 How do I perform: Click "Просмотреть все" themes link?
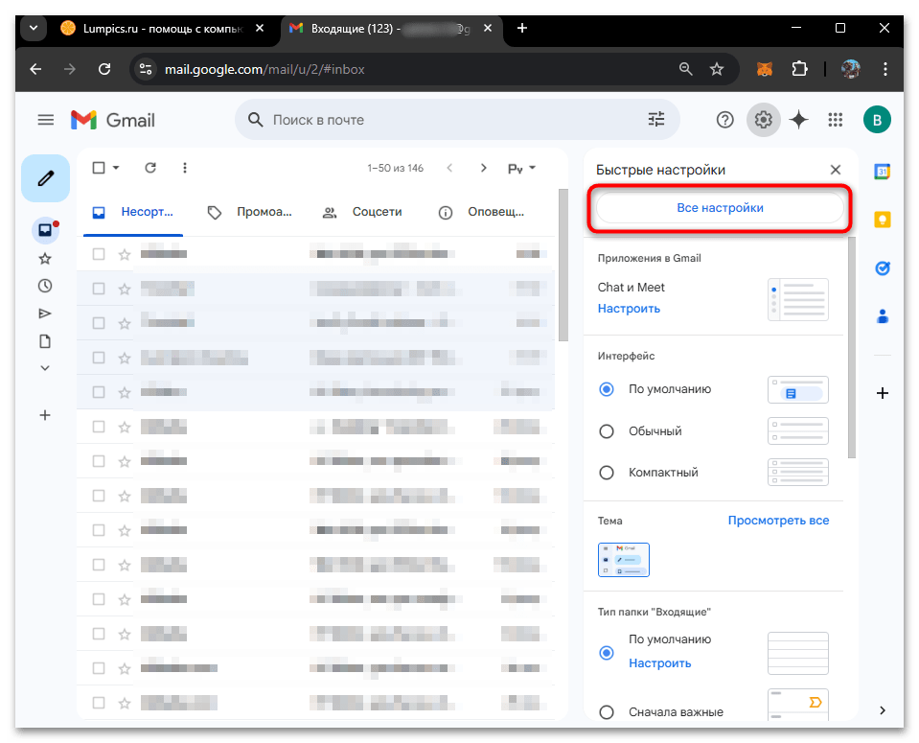pyautogui.click(x=778, y=521)
